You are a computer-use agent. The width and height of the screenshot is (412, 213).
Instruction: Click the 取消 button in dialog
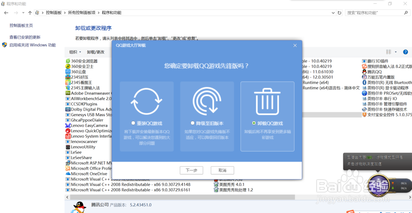tap(222, 170)
